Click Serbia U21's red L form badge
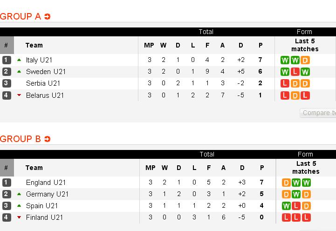 [x=285, y=83]
